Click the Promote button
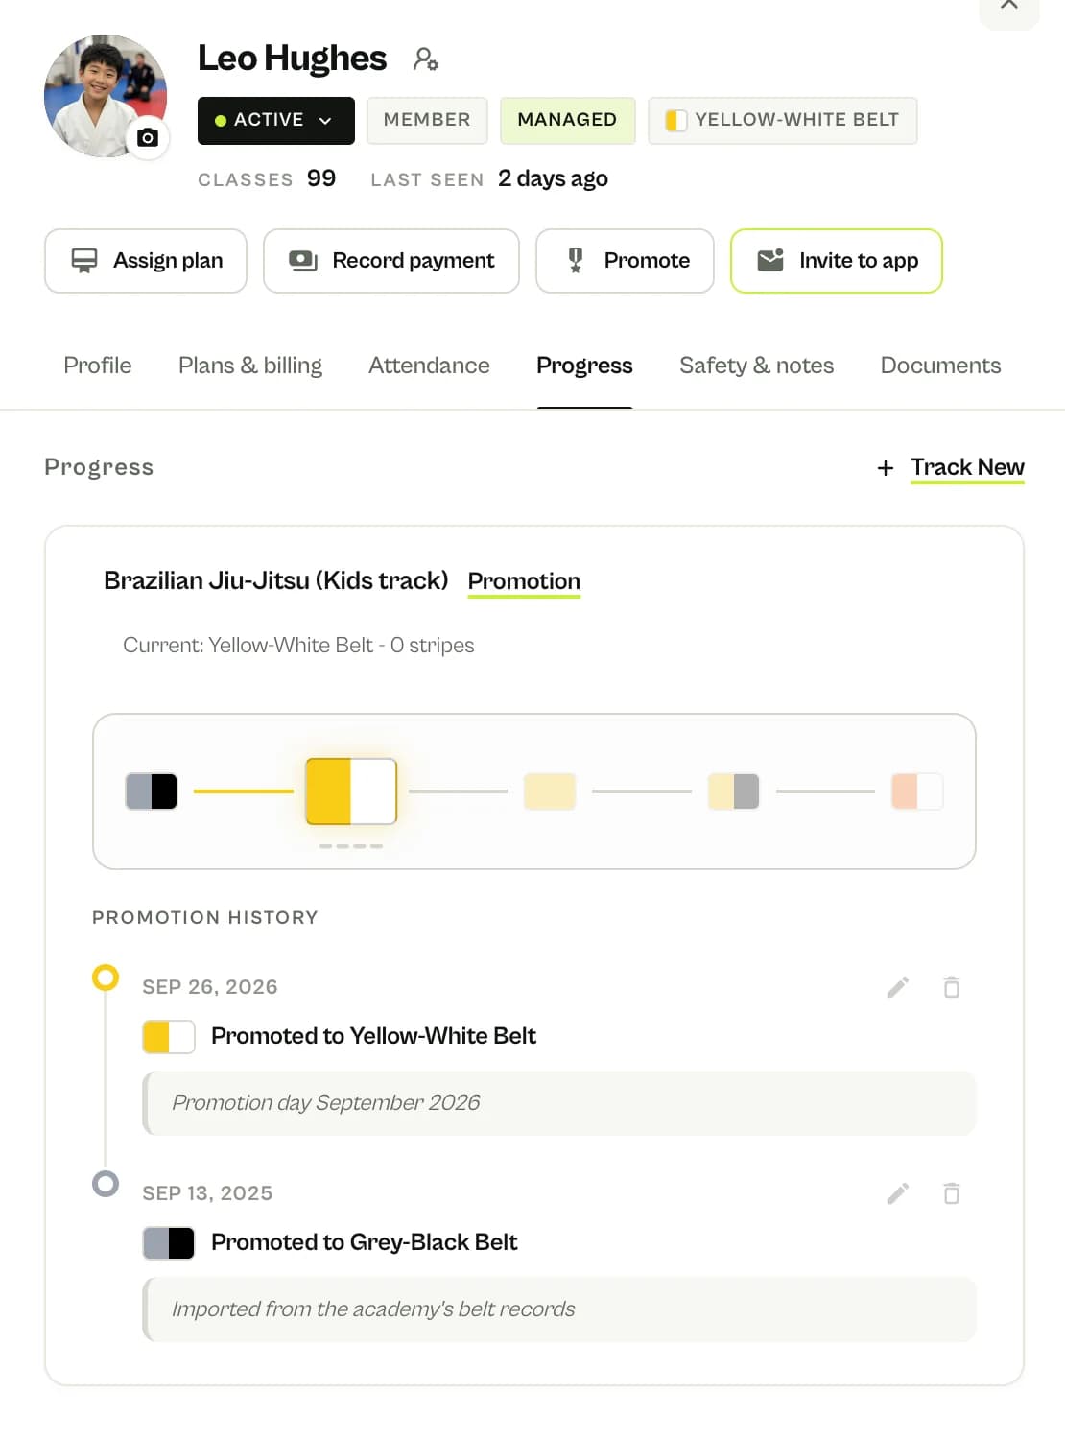1065x1439 pixels. [625, 261]
